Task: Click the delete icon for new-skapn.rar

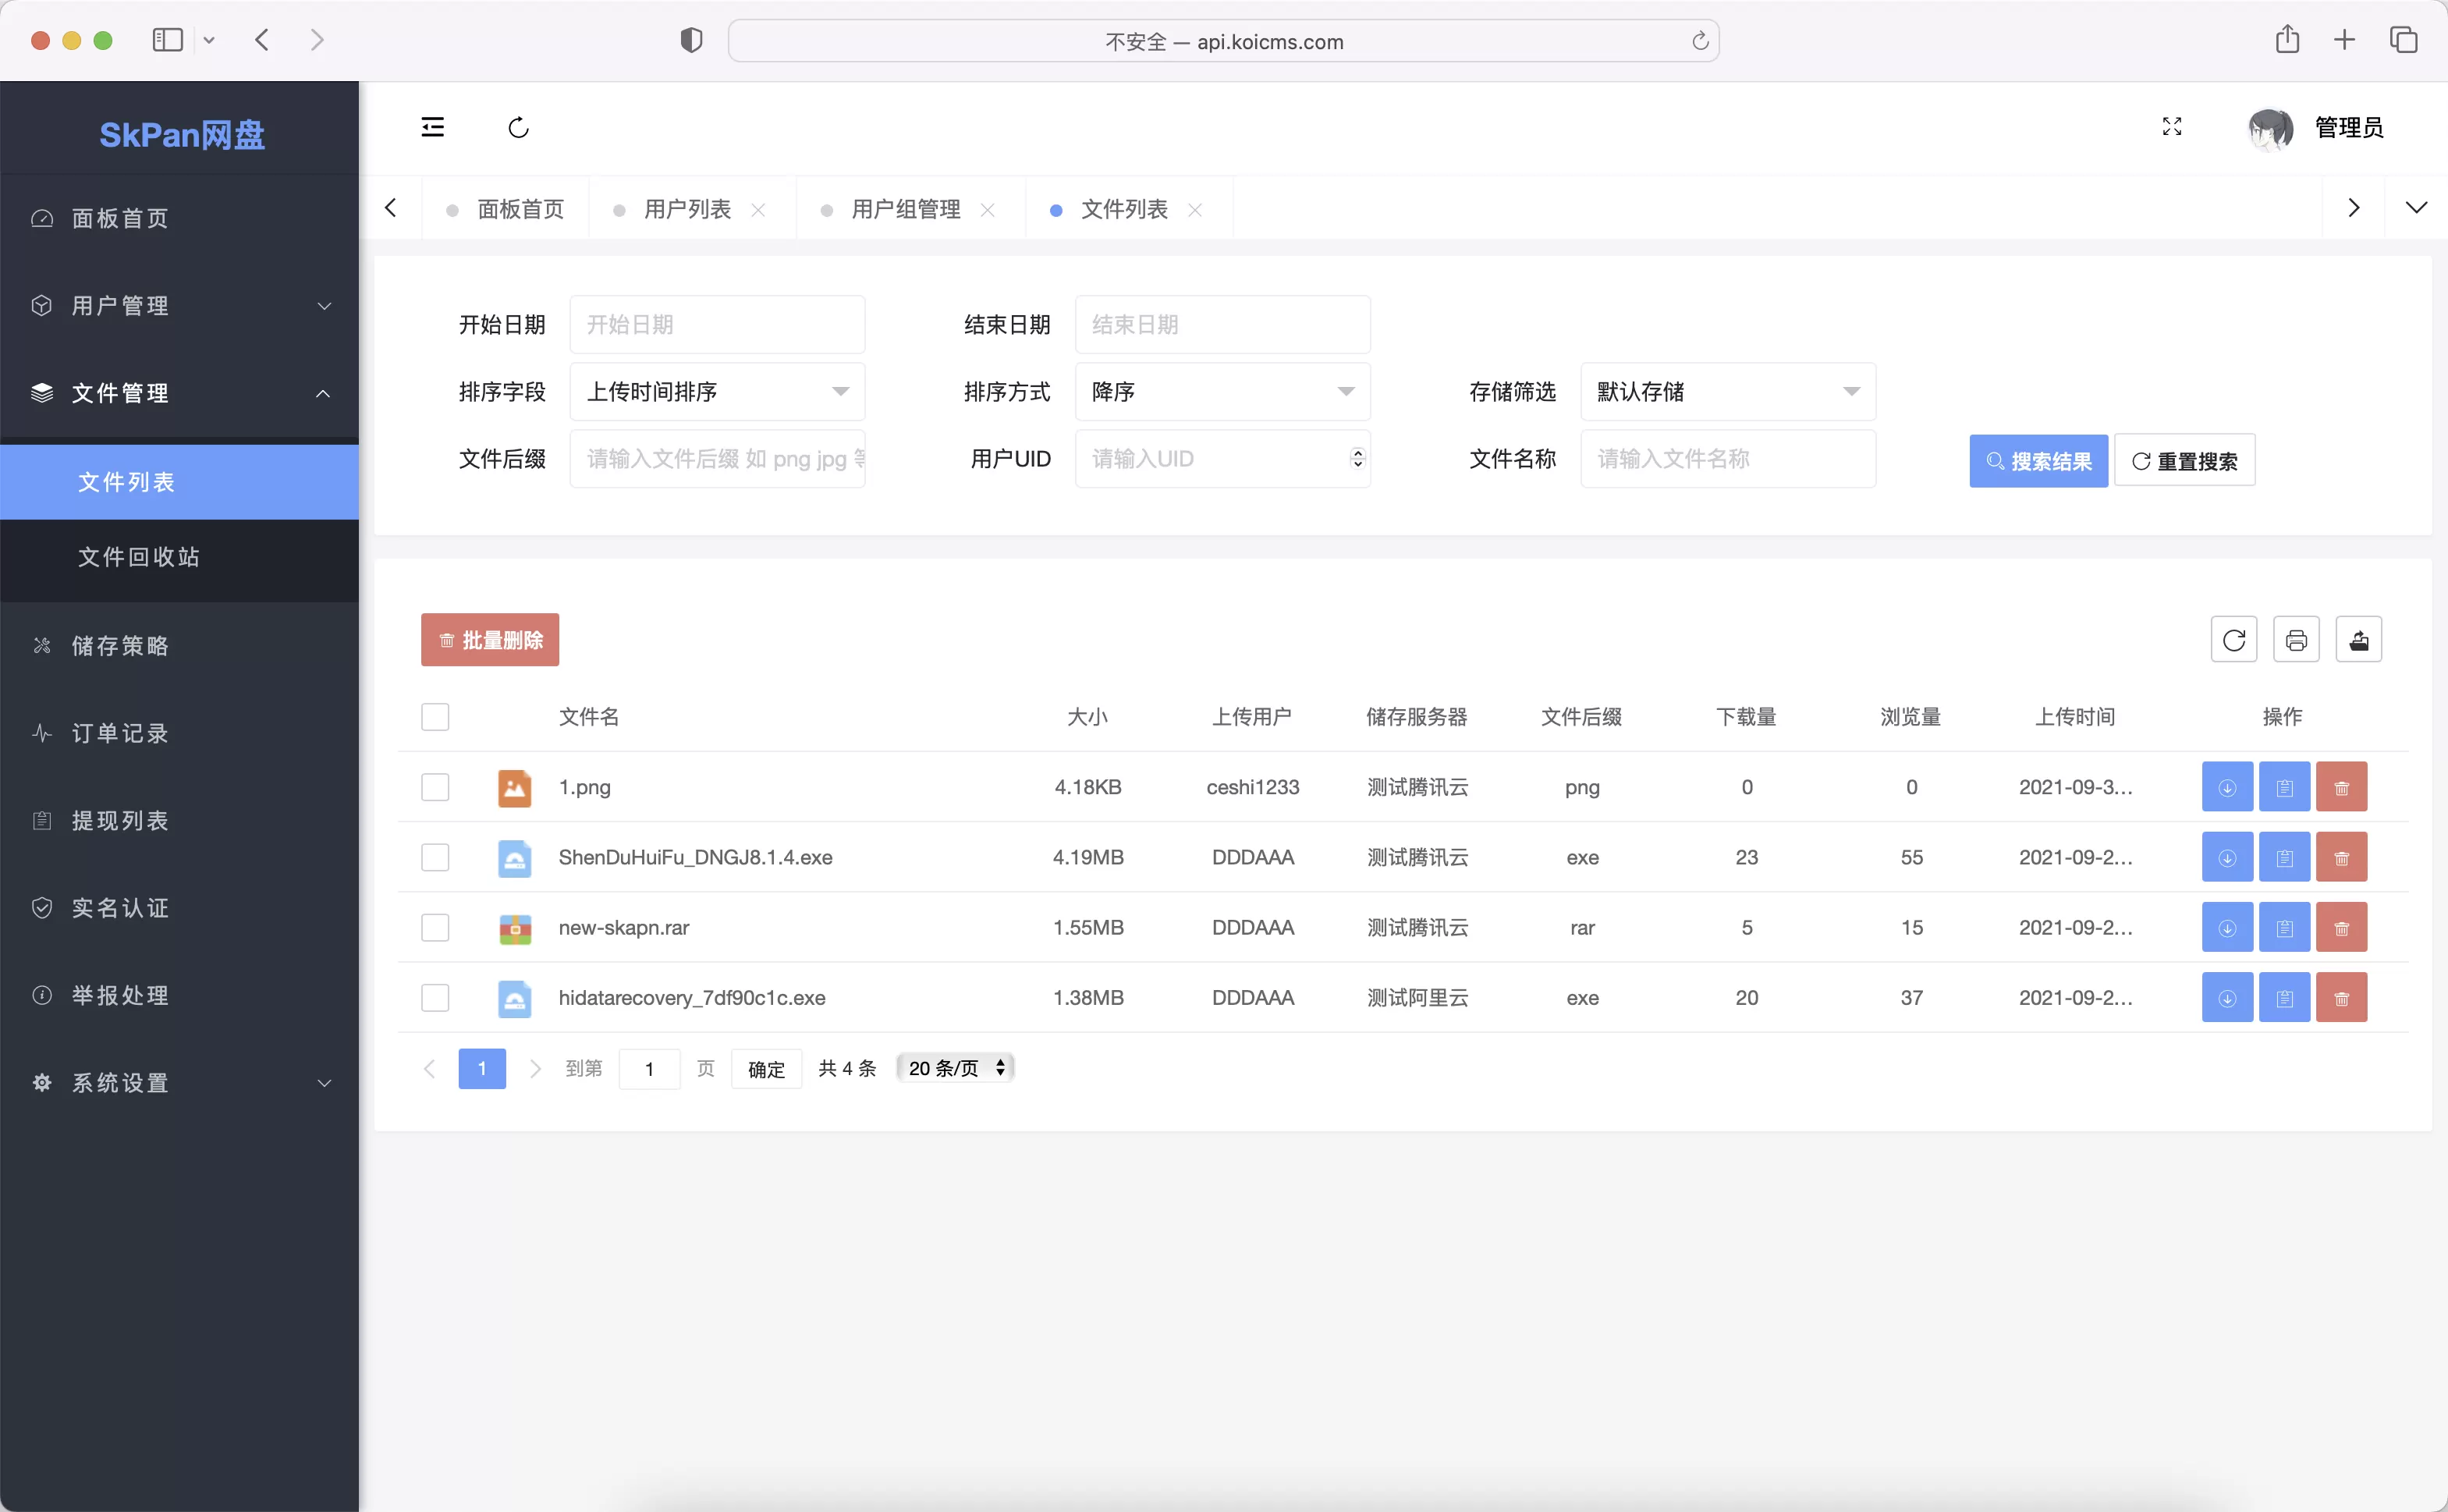Action: (2341, 926)
